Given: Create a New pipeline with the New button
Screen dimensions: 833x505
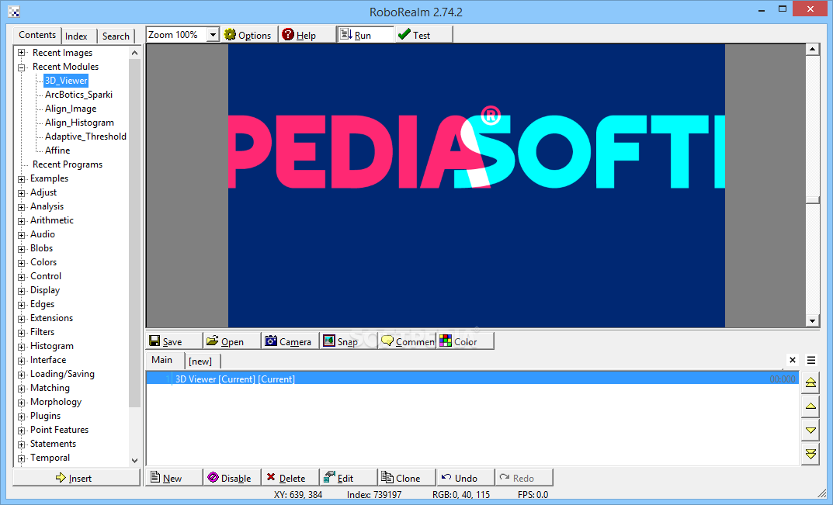Looking at the screenshot, I should click(x=174, y=478).
